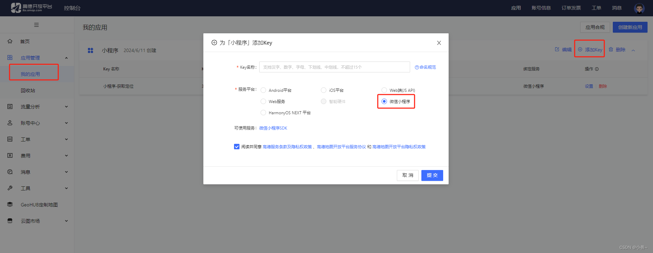Image resolution: width=653 pixels, height=253 pixels.
Task: Expand the 消息 sidebar section
Action: point(66,172)
